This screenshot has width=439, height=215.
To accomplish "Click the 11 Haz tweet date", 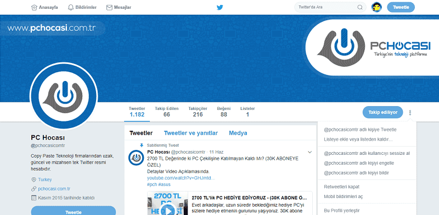I will click(x=216, y=152).
